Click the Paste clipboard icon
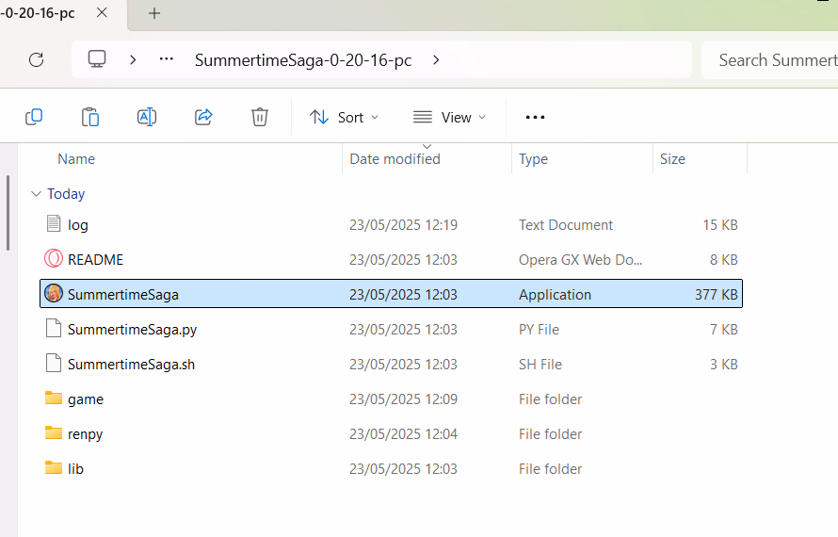This screenshot has width=838, height=537. click(x=90, y=117)
